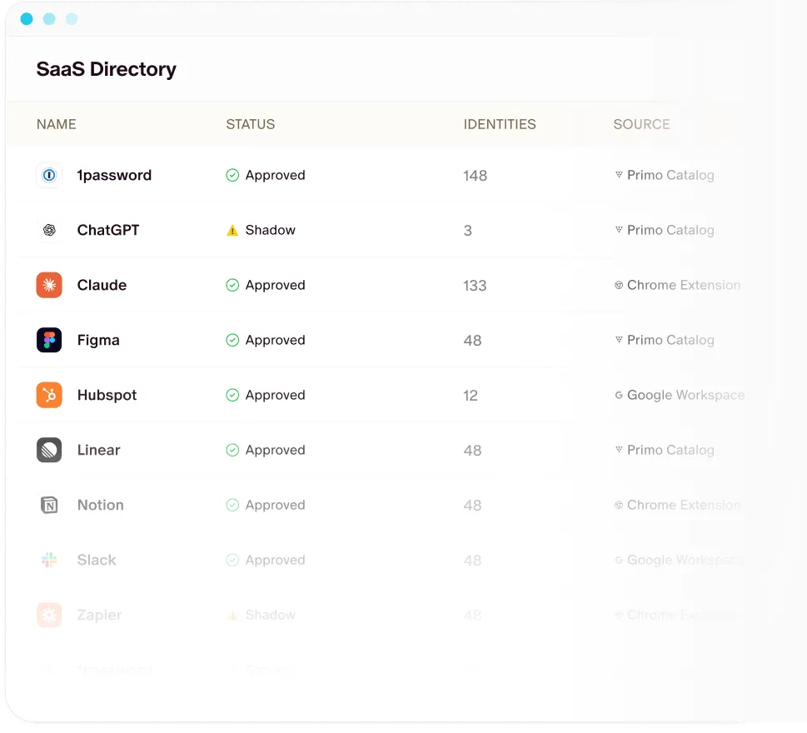This screenshot has height=733, width=807.
Task: Click the Shadow status text for ChatGPT
Action: pyautogui.click(x=270, y=230)
